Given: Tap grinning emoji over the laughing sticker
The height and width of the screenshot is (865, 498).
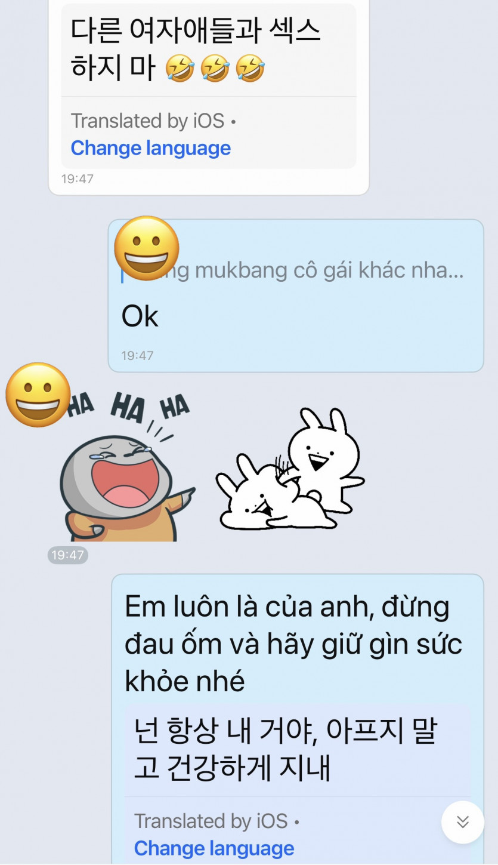Looking at the screenshot, I should pyautogui.click(x=38, y=394).
